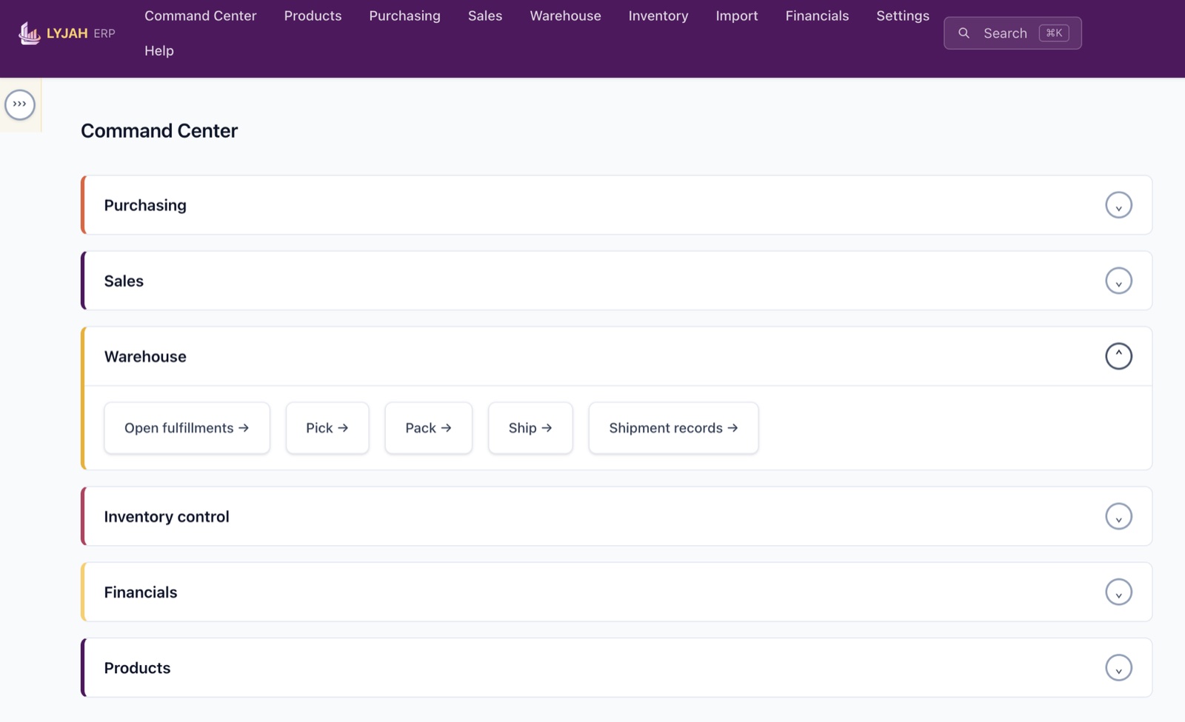Click the Products card heading
The image size is (1185, 722).
137,668
